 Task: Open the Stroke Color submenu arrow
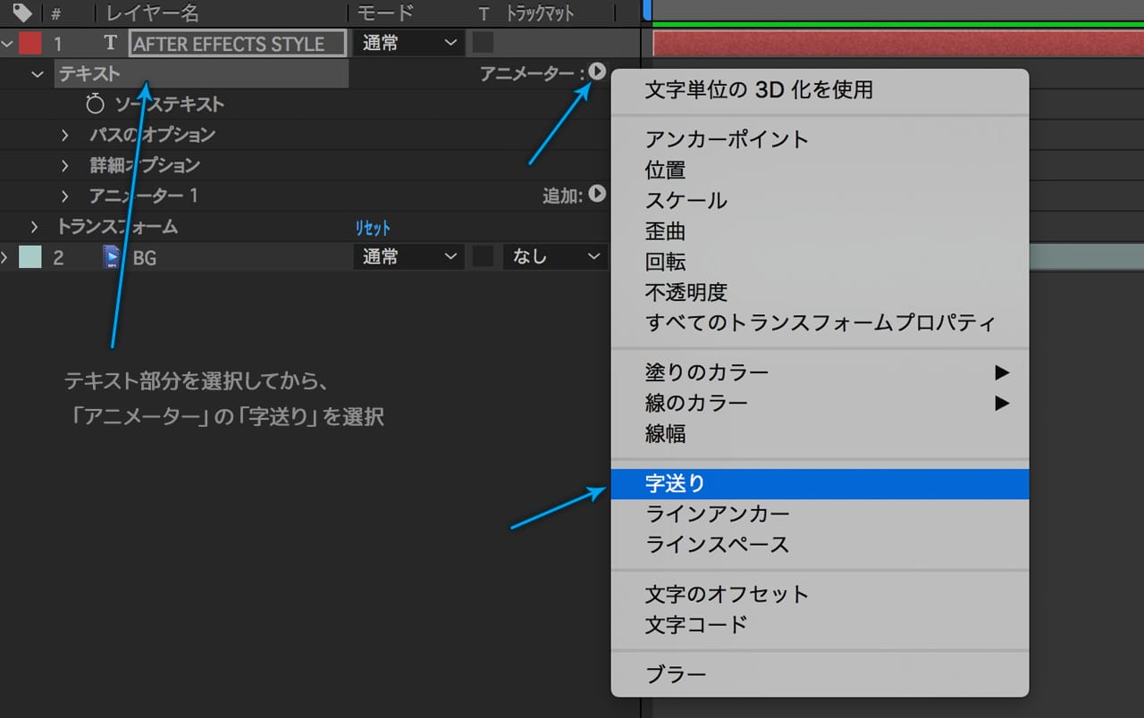[x=1002, y=403]
